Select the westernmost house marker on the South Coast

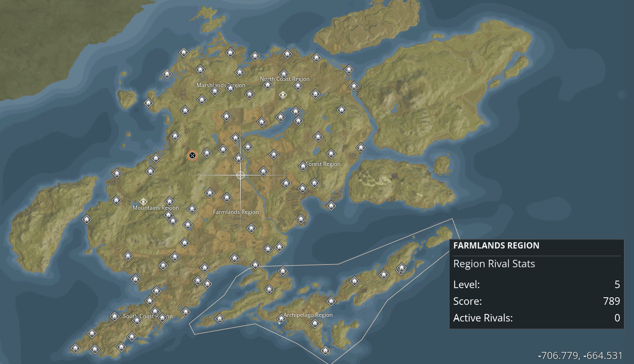coord(76,348)
